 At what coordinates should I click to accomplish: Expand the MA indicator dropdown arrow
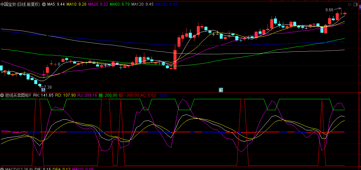click(x=44, y=4)
